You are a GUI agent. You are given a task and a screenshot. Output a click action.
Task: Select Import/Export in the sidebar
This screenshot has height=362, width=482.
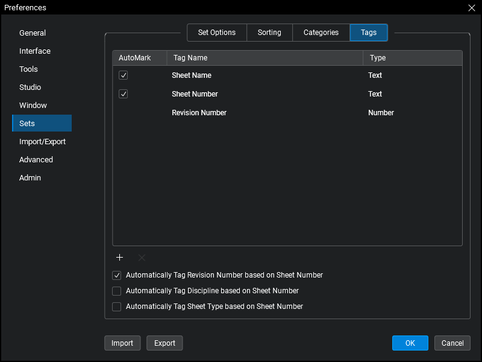click(42, 142)
